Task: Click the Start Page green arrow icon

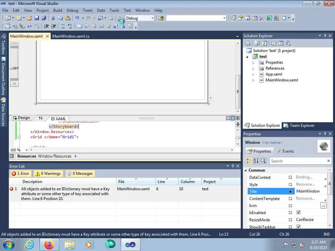Action: 269,18
